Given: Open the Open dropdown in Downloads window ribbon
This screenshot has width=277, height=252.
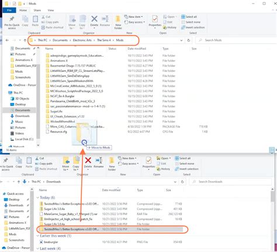Looking at the screenshot, I should [164, 158].
